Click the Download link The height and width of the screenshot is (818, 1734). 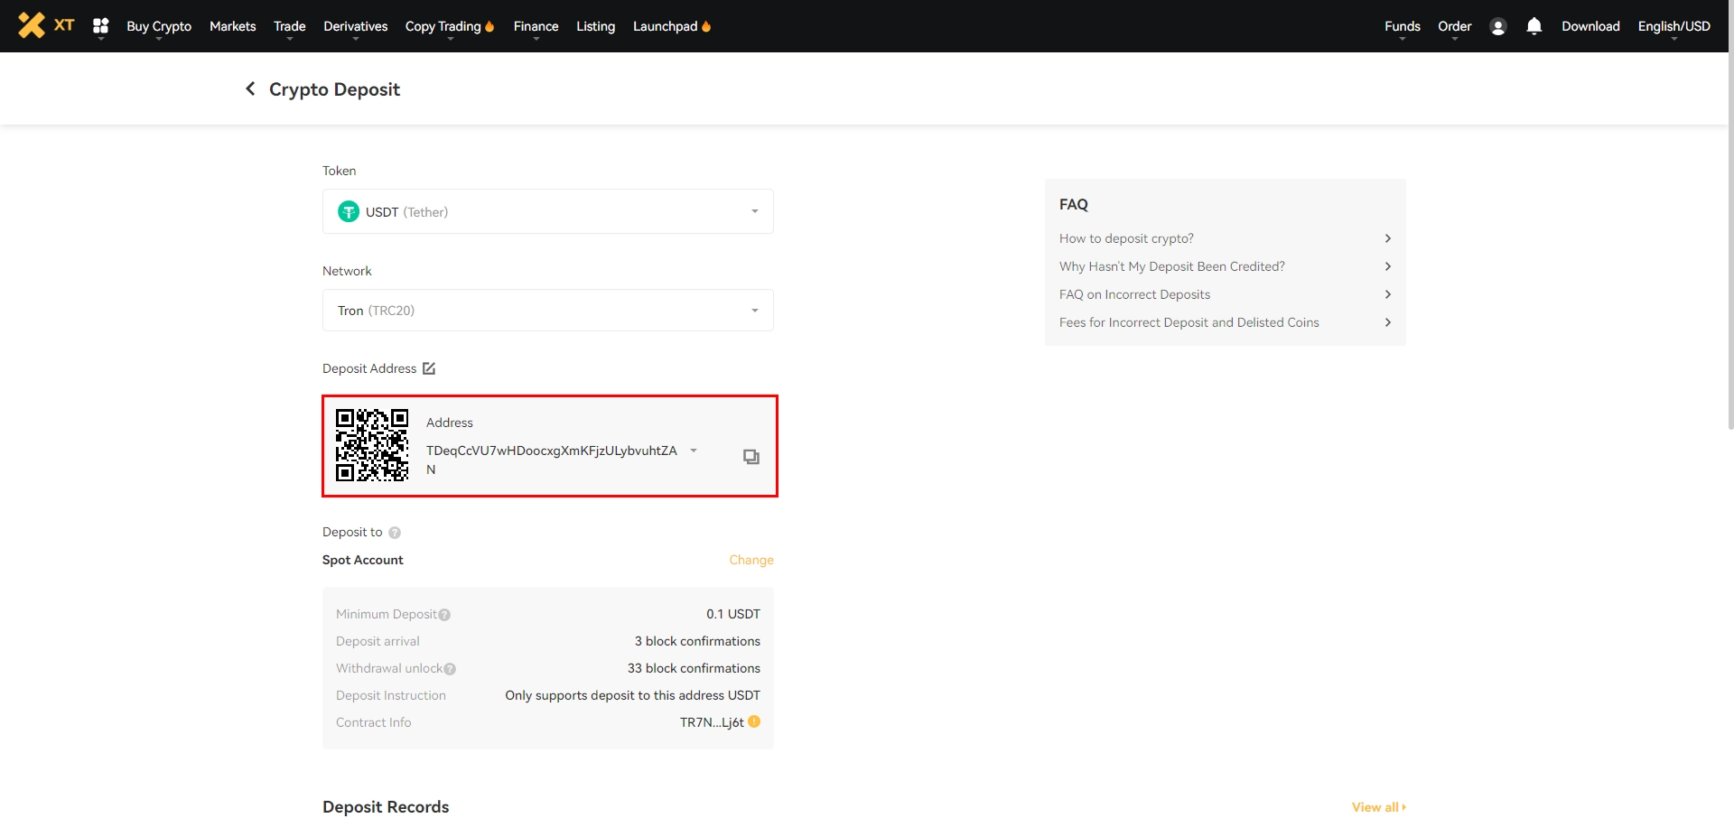coord(1591,26)
